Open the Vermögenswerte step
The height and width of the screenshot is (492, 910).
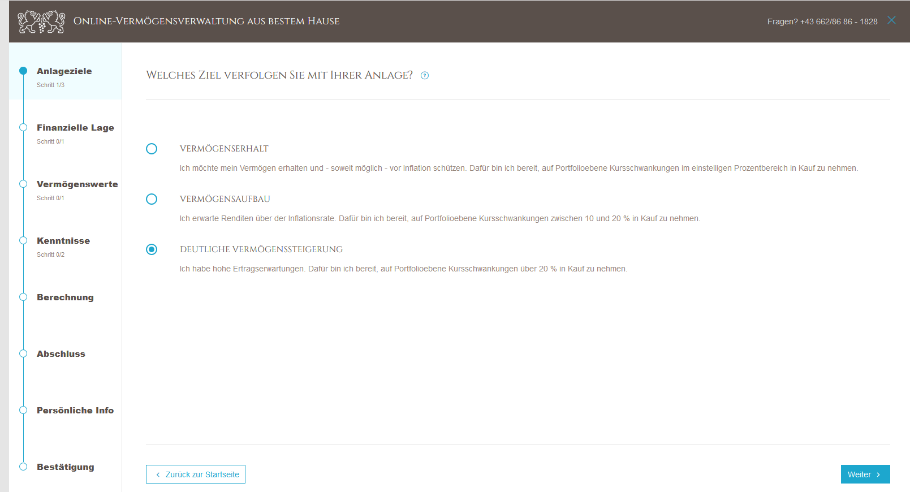point(77,184)
